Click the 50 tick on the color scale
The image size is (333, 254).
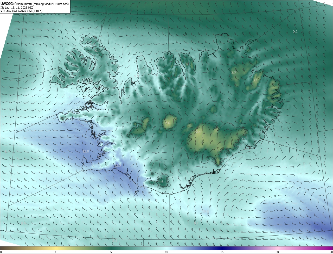[331, 252]
